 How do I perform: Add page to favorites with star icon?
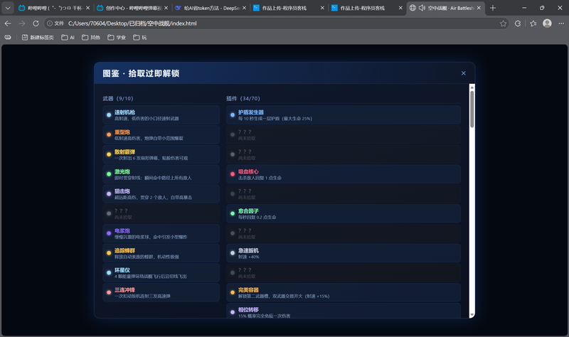coord(503,23)
